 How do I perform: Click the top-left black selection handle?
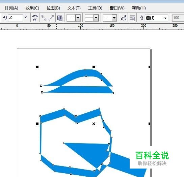[37, 67]
